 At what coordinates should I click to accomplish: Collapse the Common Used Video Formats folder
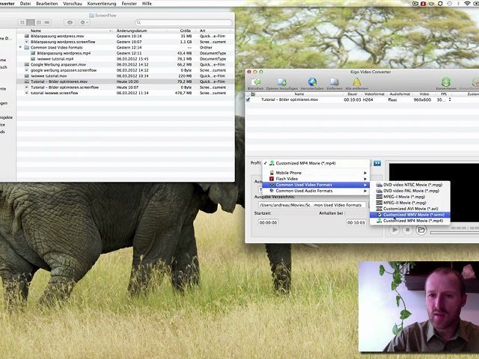coord(21,47)
